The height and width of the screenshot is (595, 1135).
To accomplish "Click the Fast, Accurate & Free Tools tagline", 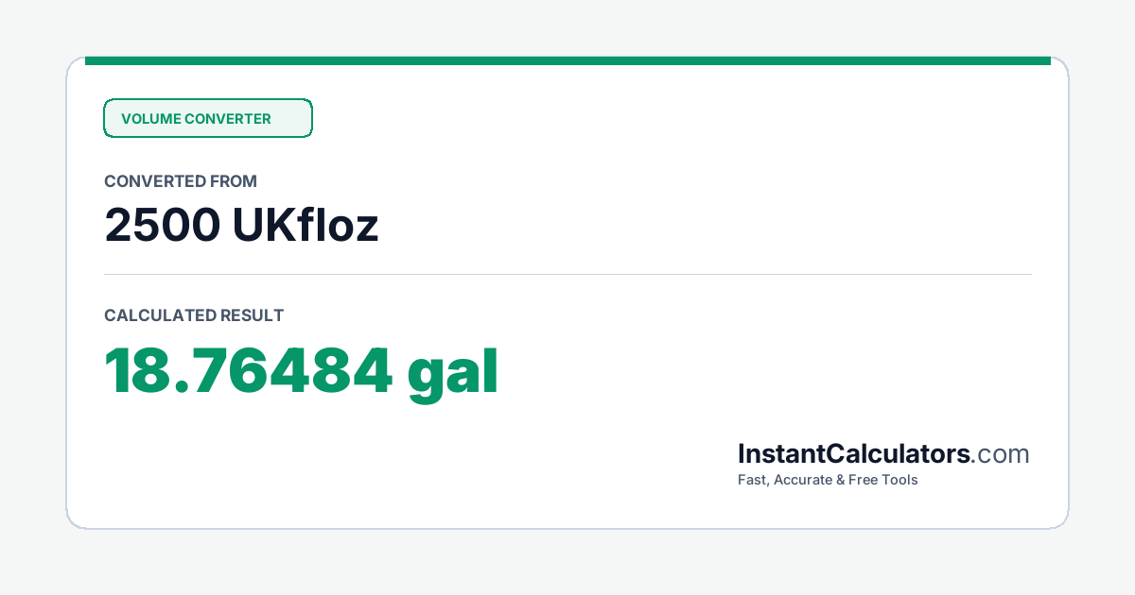I will [x=828, y=480].
